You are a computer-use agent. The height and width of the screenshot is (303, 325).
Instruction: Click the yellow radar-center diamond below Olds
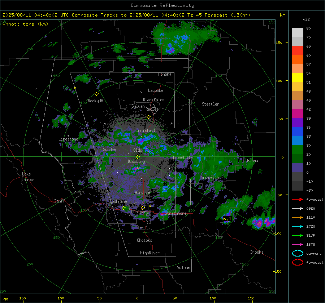point(138,157)
